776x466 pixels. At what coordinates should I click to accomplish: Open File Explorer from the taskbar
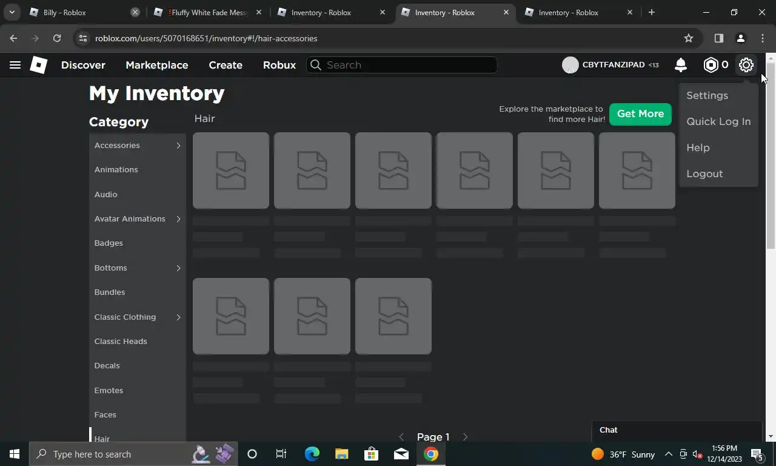(x=341, y=454)
